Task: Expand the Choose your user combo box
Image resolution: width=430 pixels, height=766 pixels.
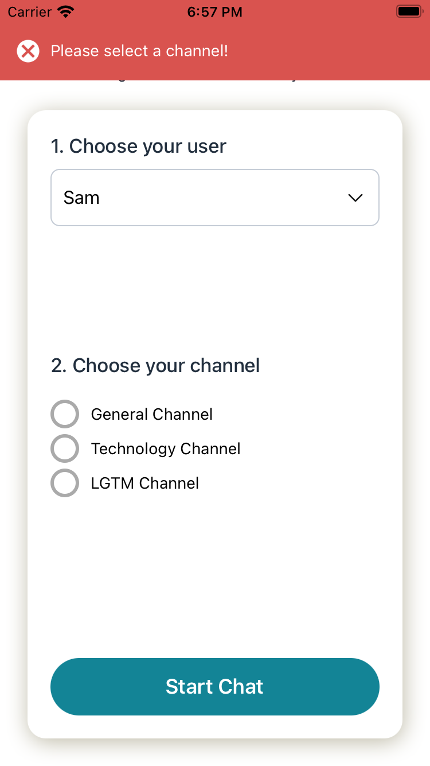Action: (215, 198)
